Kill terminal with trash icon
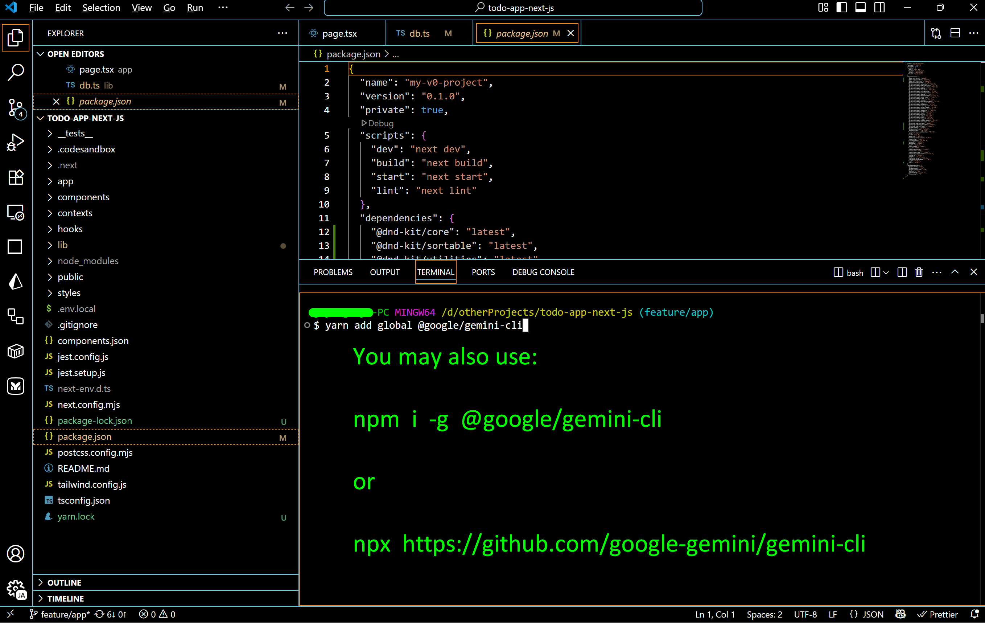Image resolution: width=985 pixels, height=623 pixels. (919, 272)
